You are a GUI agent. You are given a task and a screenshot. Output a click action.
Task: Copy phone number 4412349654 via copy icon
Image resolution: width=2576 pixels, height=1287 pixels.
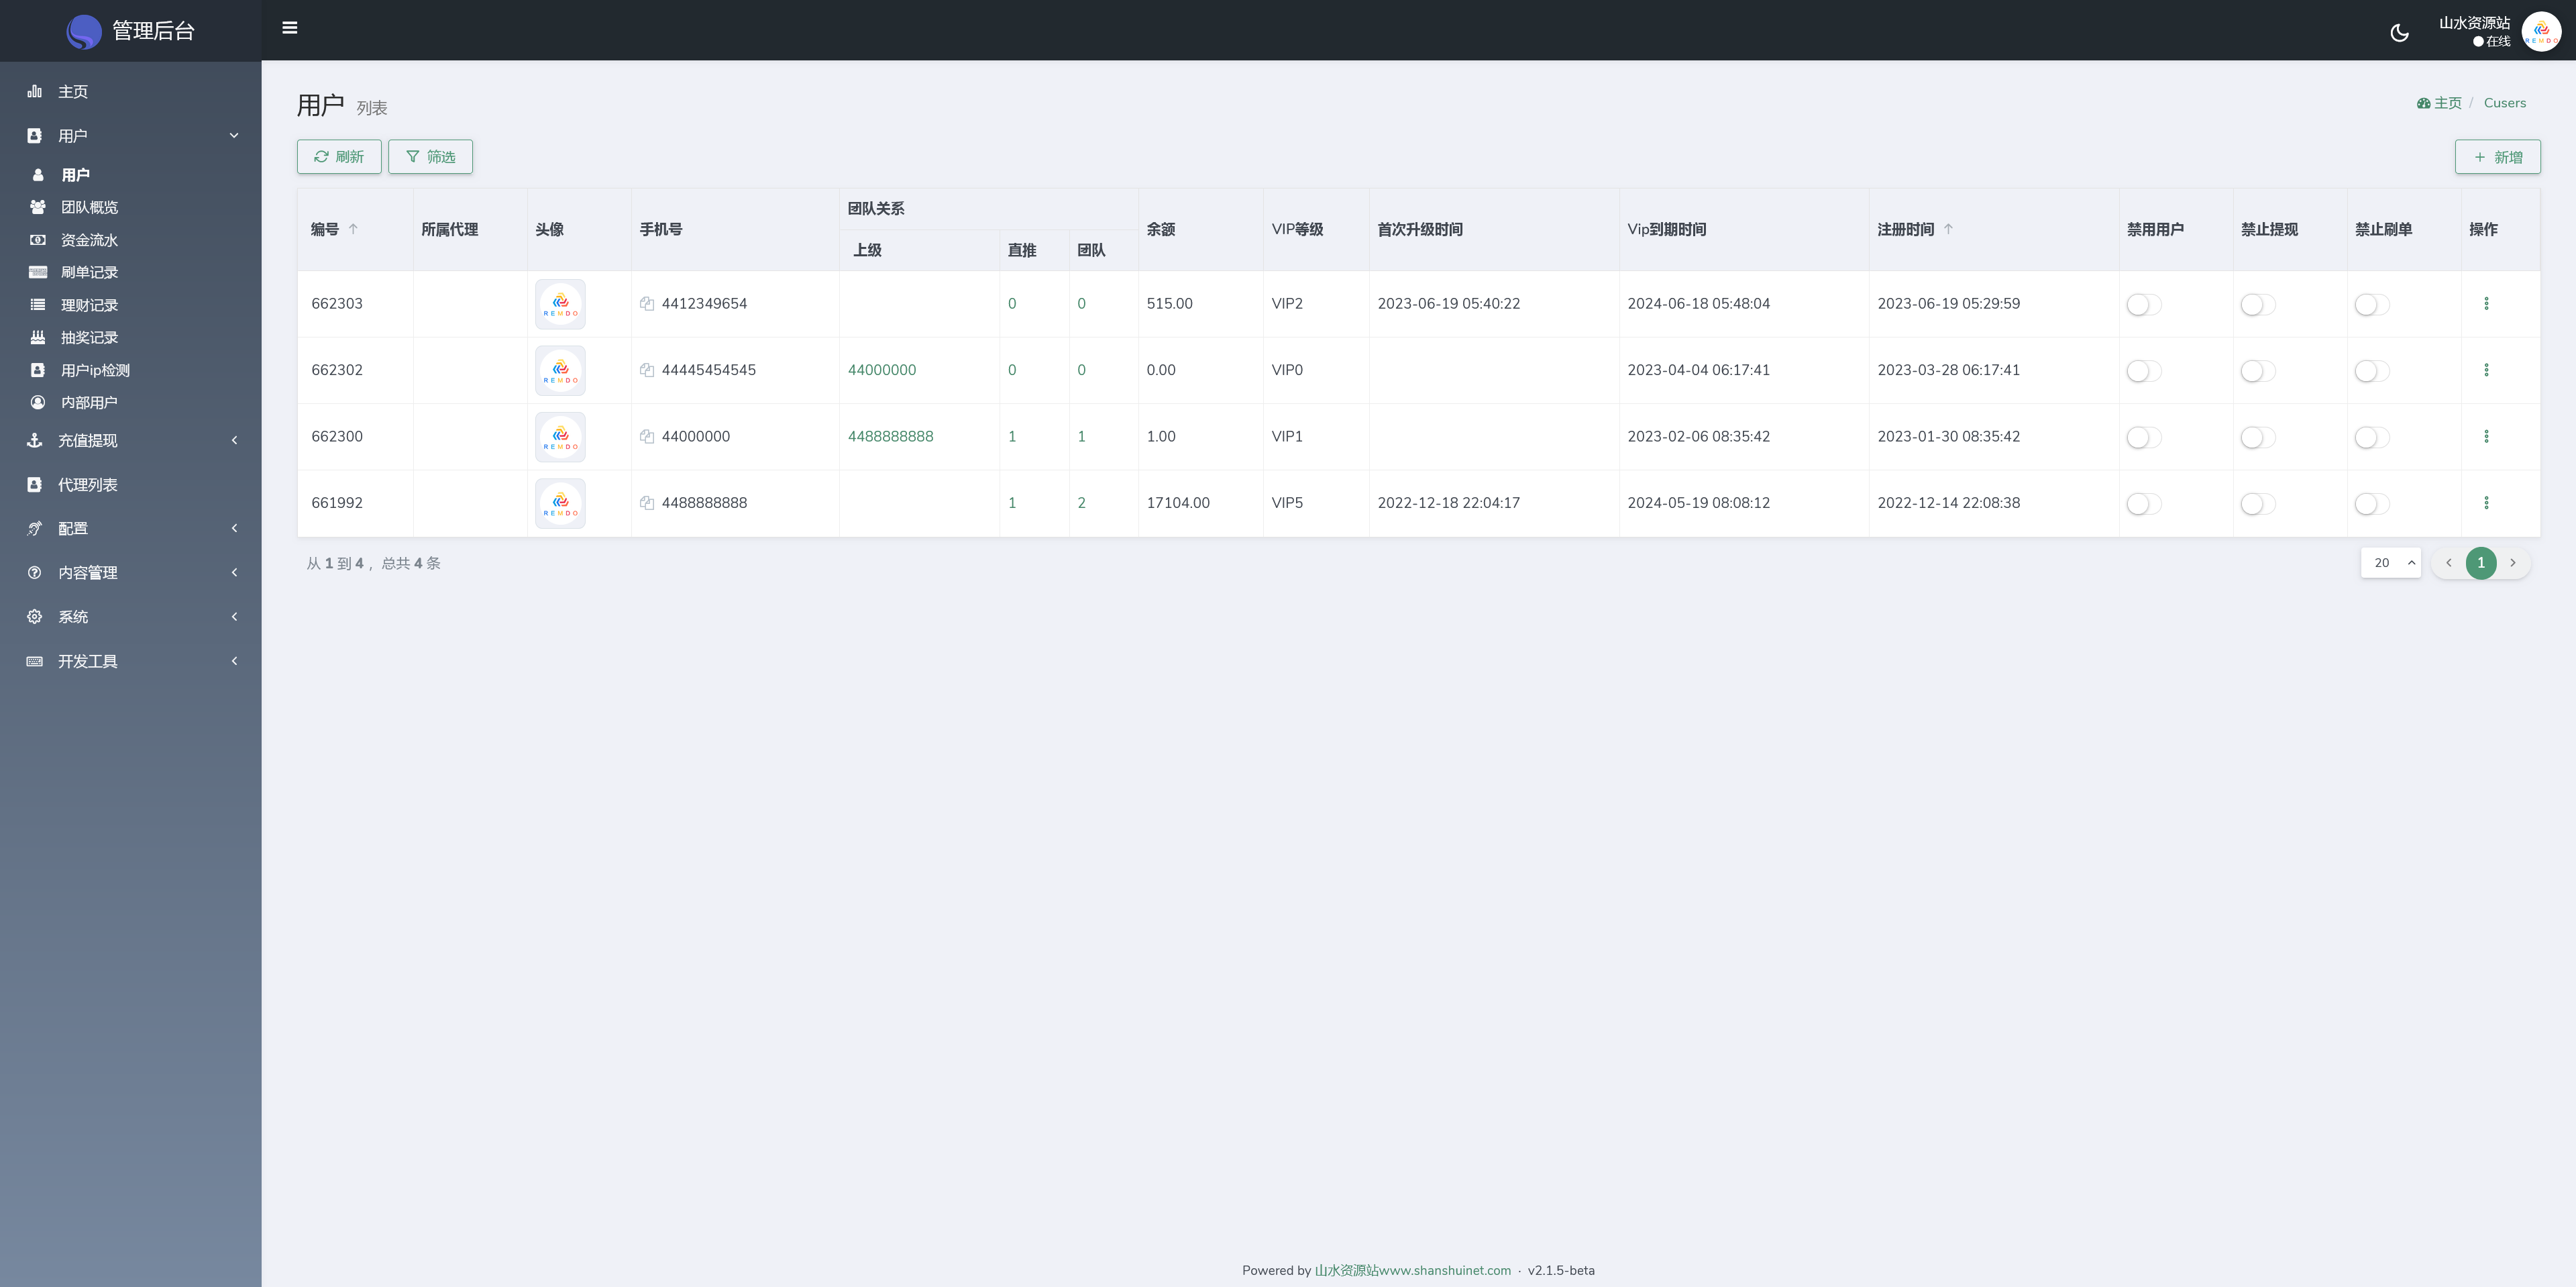coord(647,304)
